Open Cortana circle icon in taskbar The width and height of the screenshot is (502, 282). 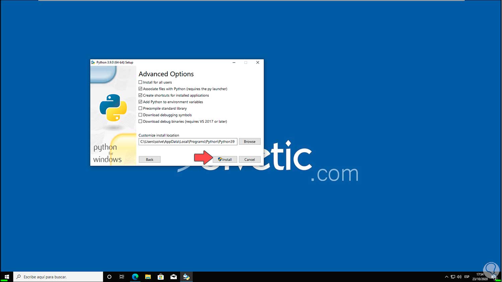click(x=109, y=277)
